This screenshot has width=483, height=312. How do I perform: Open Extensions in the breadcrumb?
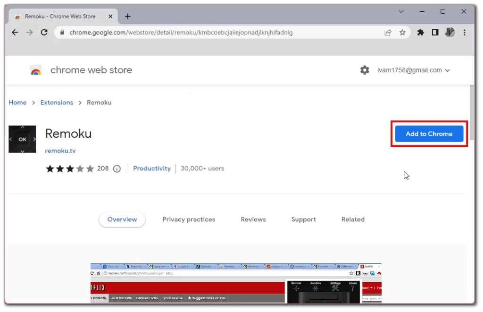57,102
